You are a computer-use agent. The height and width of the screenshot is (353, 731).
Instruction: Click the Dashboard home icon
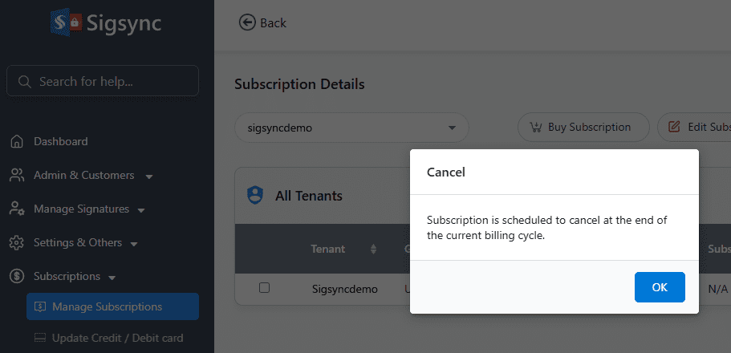(16, 142)
